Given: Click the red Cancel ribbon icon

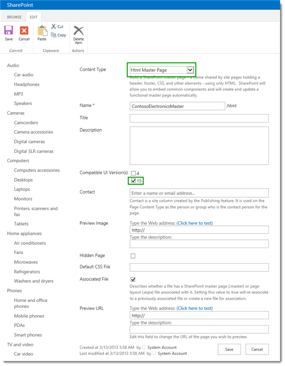Looking at the screenshot, I should 24,30.
